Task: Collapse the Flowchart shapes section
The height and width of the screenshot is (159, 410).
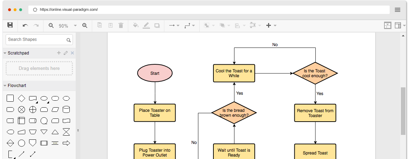Action: point(5,86)
